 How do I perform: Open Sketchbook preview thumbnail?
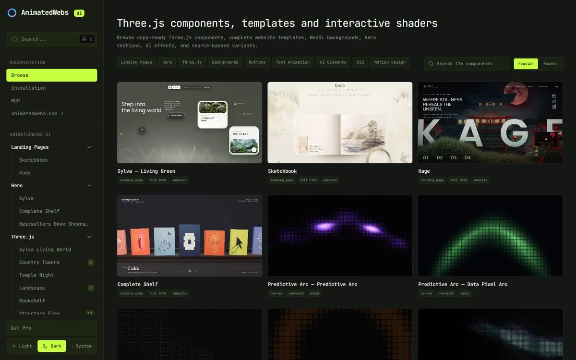coord(340,122)
